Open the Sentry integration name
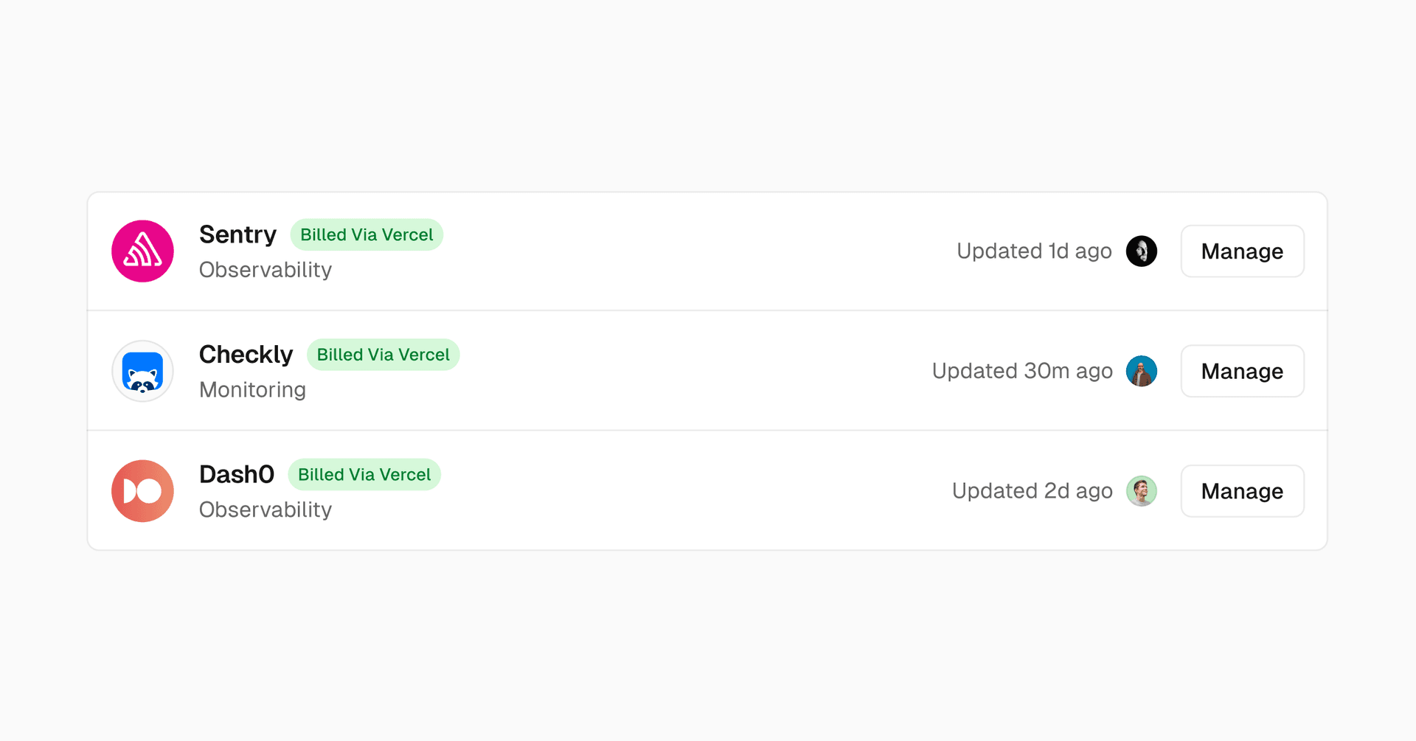1416x741 pixels. [237, 234]
